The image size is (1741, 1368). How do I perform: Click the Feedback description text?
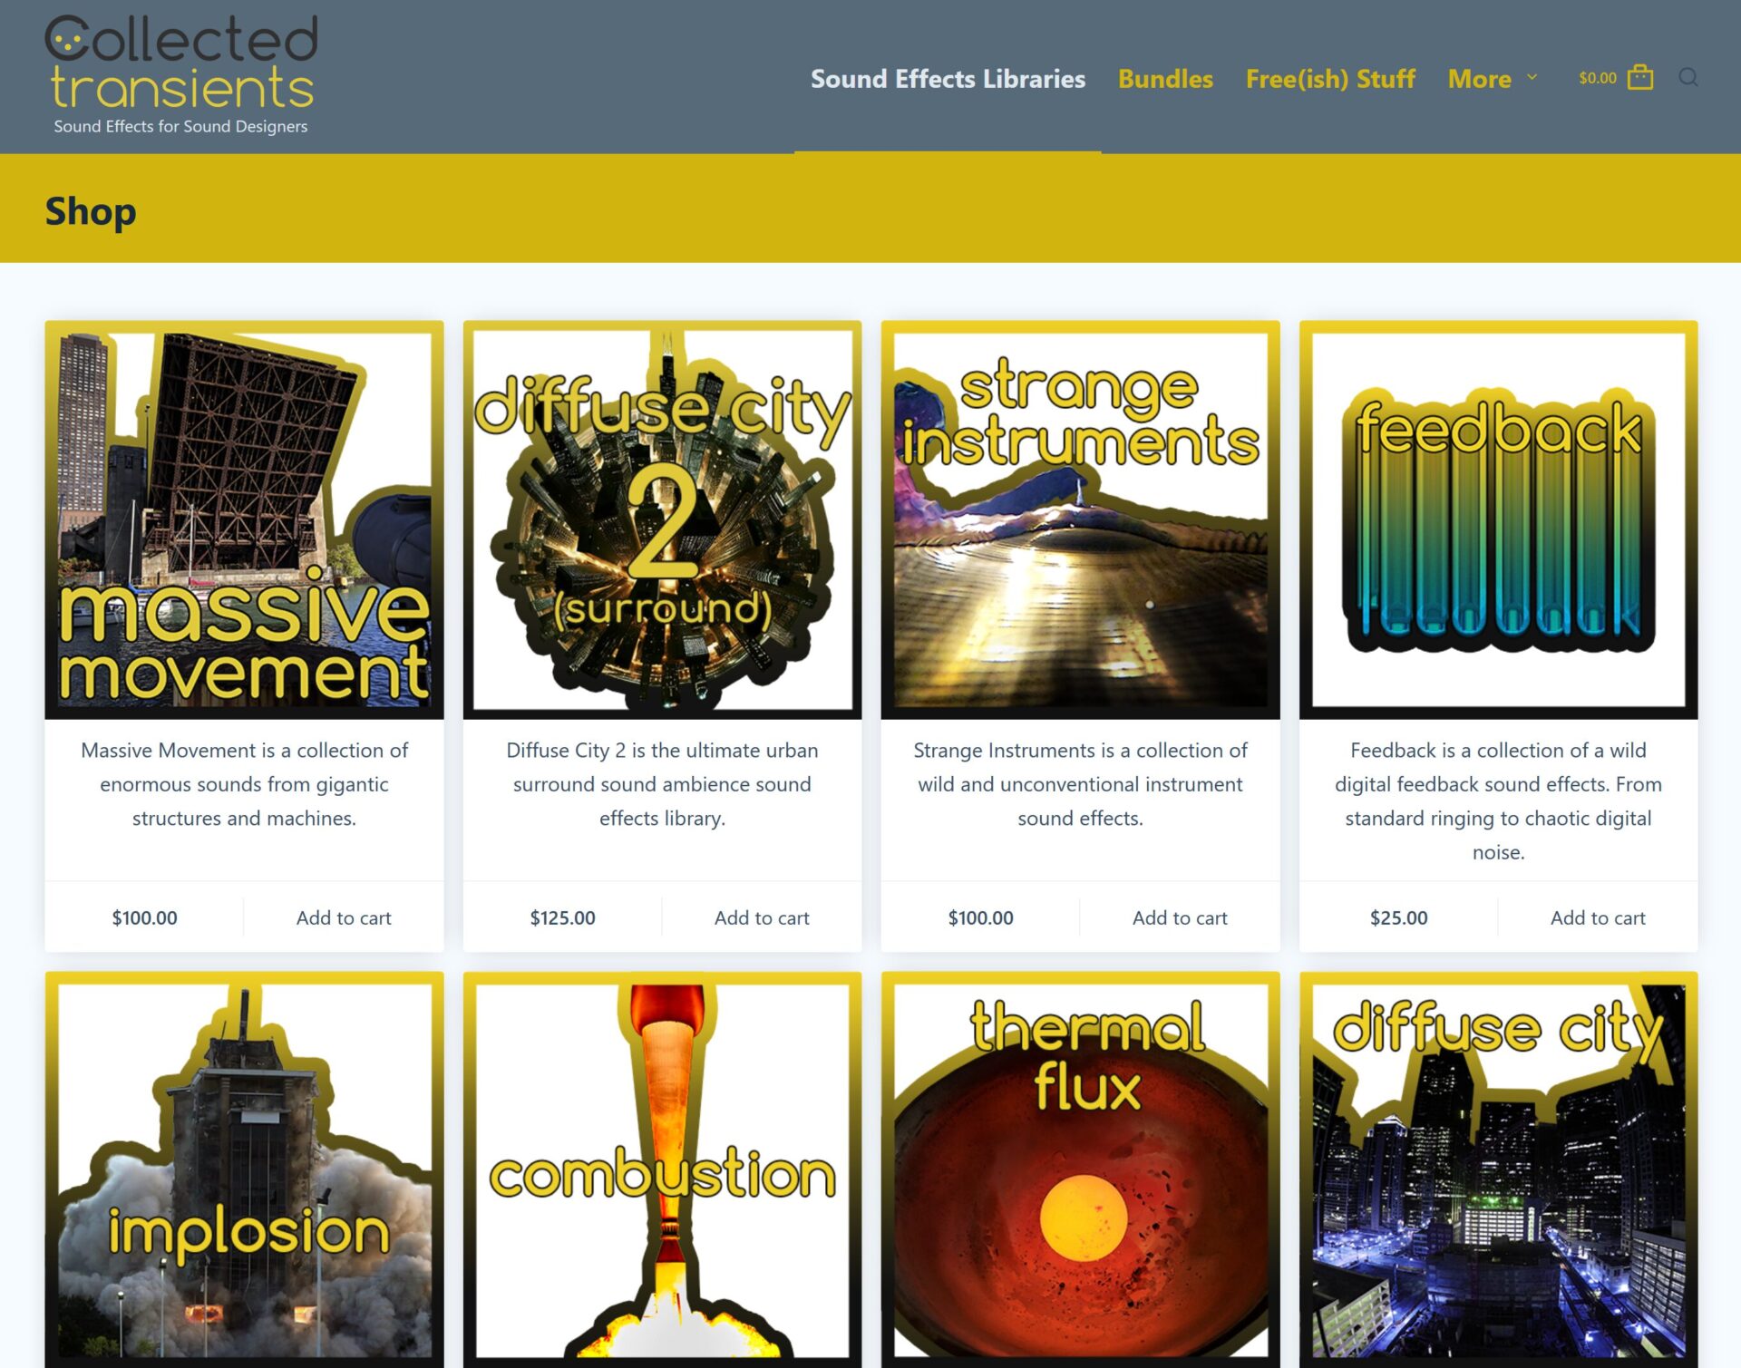click(x=1498, y=801)
